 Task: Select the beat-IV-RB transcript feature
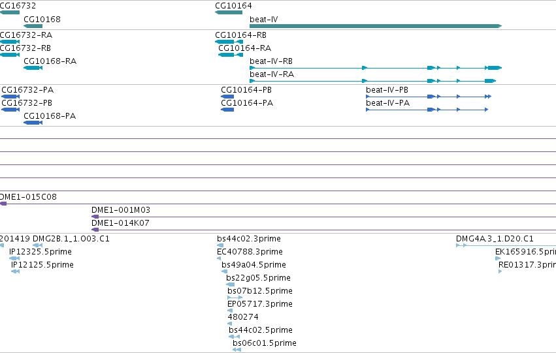click(x=376, y=68)
